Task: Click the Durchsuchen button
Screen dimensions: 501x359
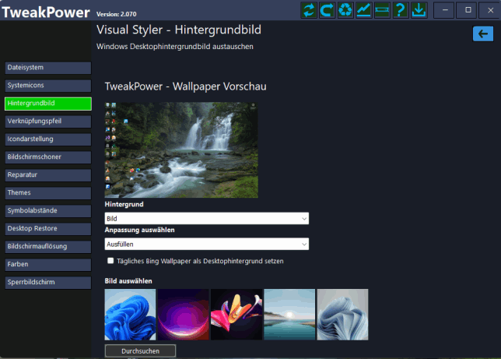Action: (x=140, y=351)
